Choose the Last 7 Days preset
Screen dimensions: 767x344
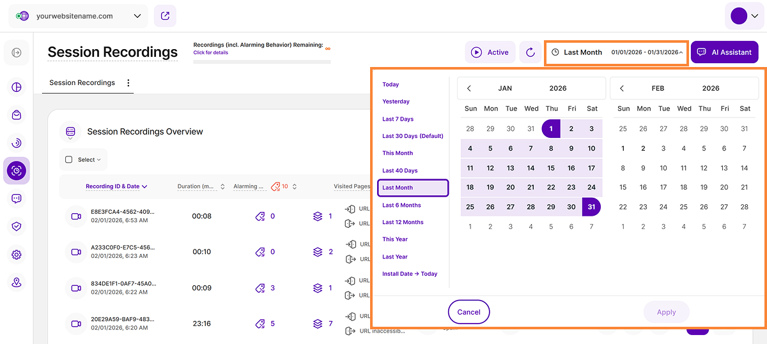click(398, 119)
